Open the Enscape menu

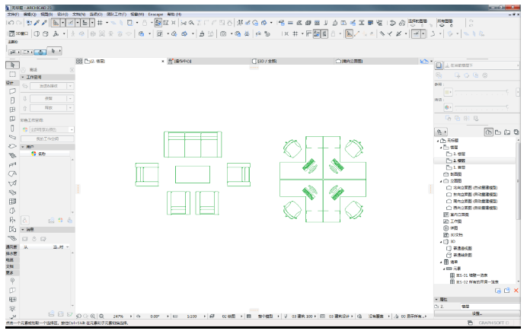[155, 14]
